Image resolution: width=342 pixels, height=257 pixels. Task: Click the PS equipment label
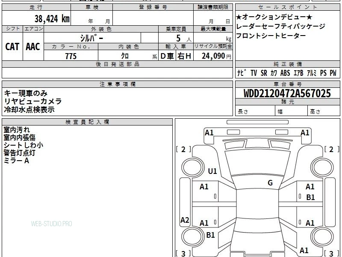323,73
